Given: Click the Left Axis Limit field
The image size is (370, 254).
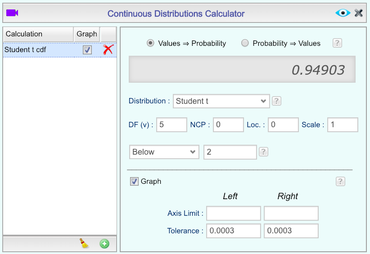Looking at the screenshot, I should 234,213.
